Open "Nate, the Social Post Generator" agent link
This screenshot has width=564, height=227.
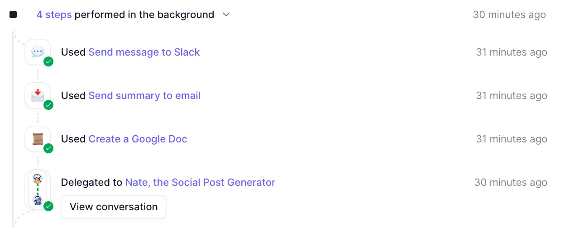point(200,182)
